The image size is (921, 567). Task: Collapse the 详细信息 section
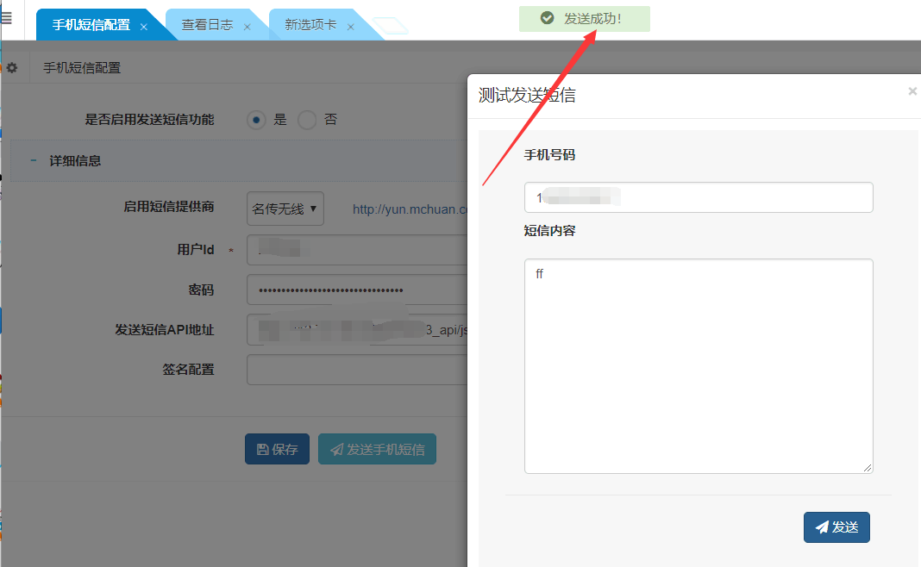pyautogui.click(x=34, y=160)
